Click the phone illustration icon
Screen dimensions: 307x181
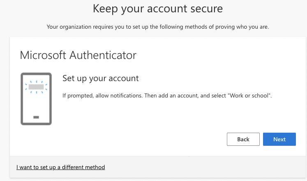36,99
